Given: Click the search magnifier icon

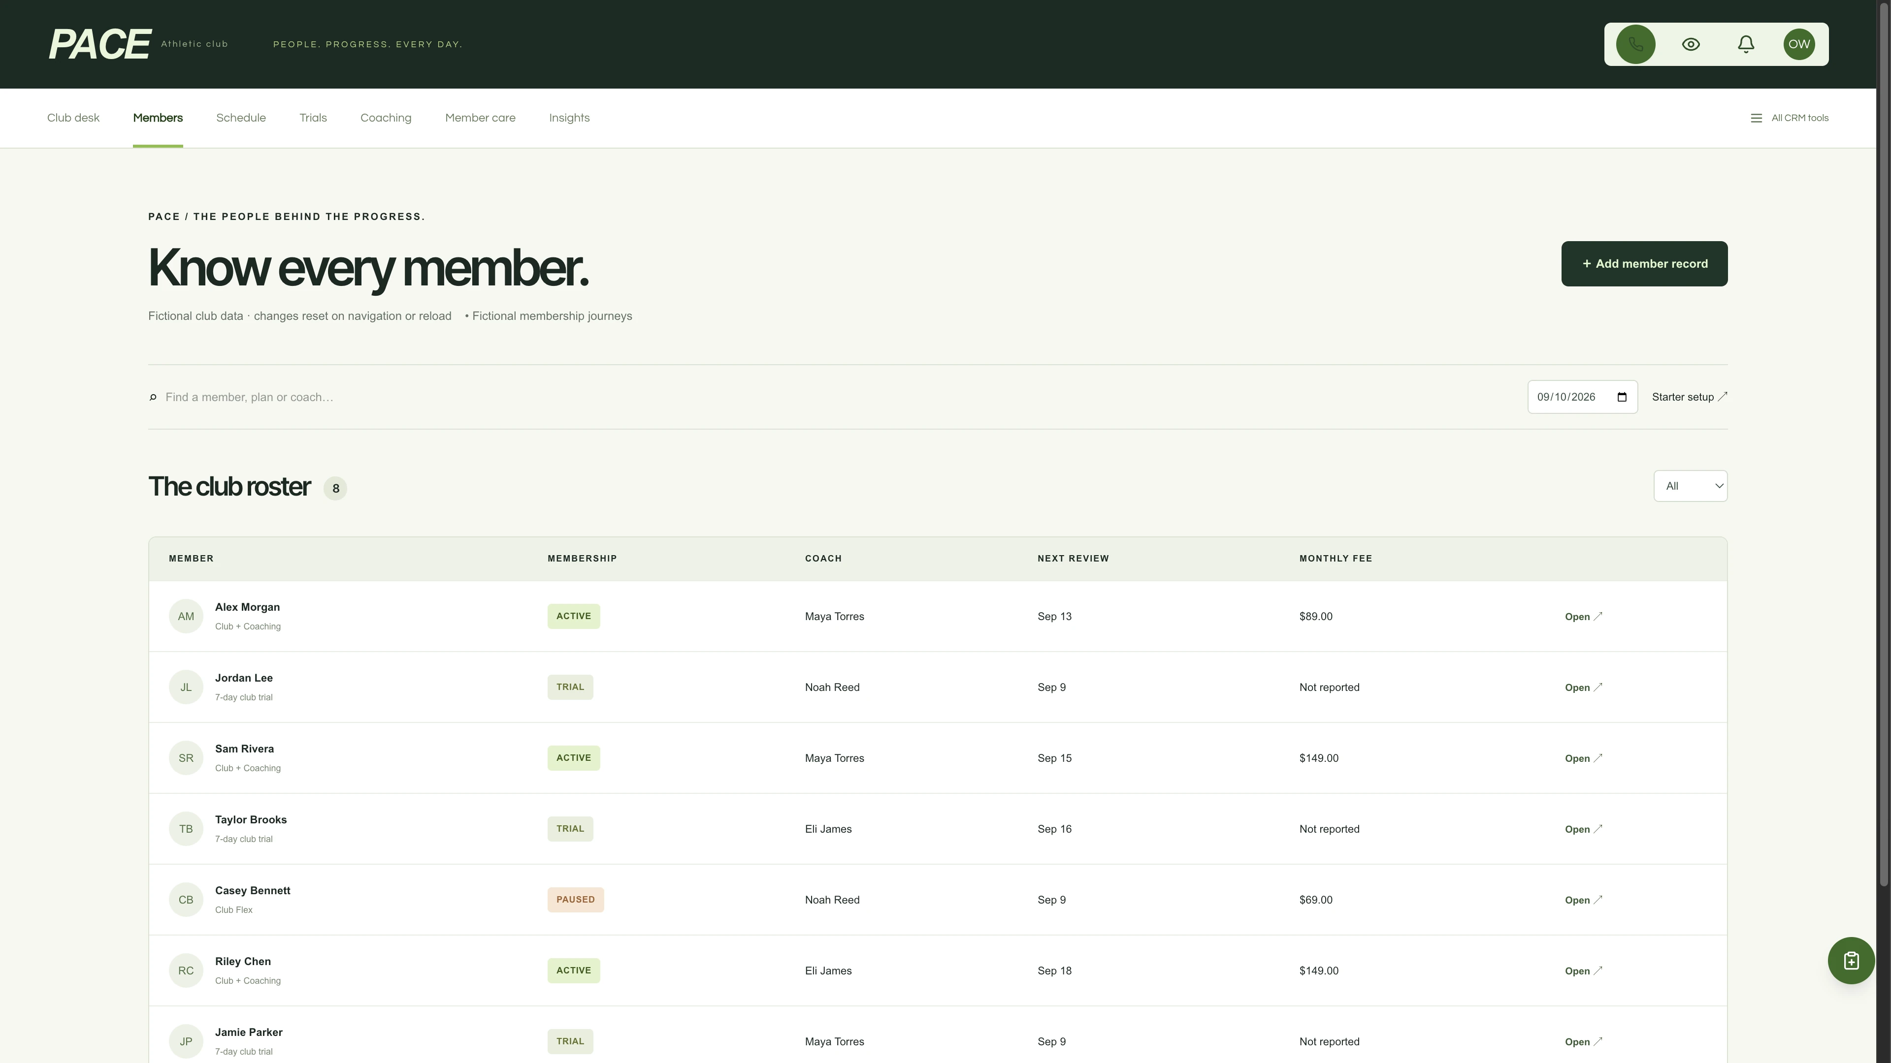Looking at the screenshot, I should (x=153, y=397).
